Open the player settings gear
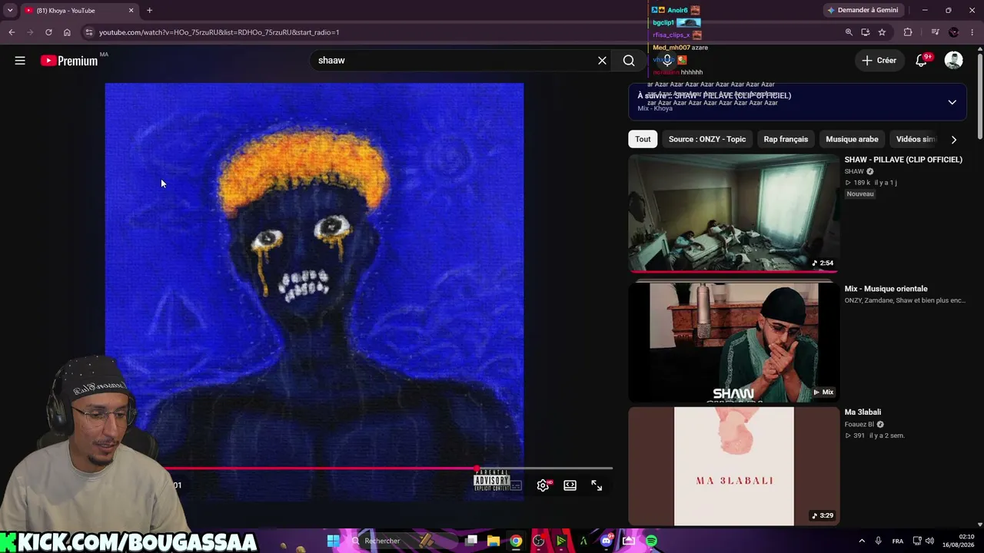This screenshot has height=553, width=984. coord(543,485)
